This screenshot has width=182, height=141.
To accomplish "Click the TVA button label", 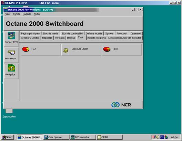I will point(34,49).
